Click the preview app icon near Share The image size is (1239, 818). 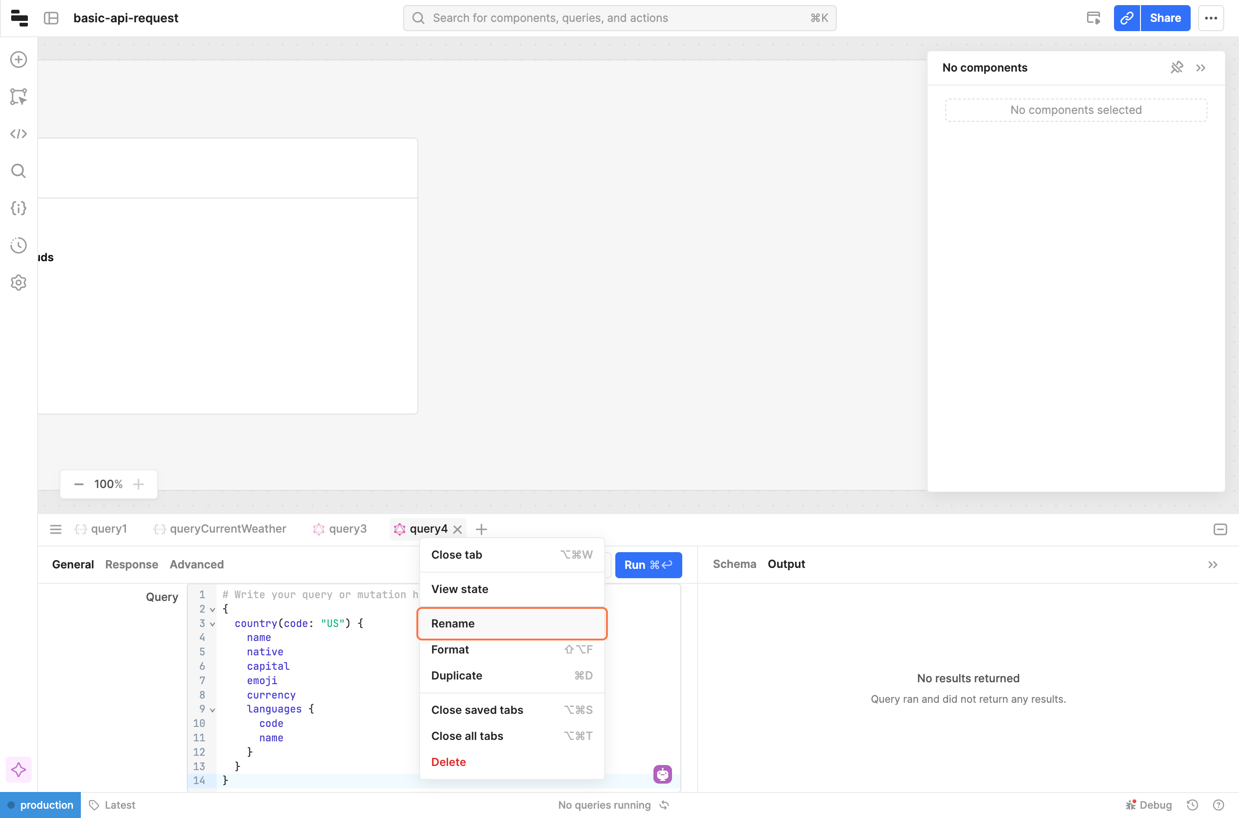pyautogui.click(x=1093, y=18)
